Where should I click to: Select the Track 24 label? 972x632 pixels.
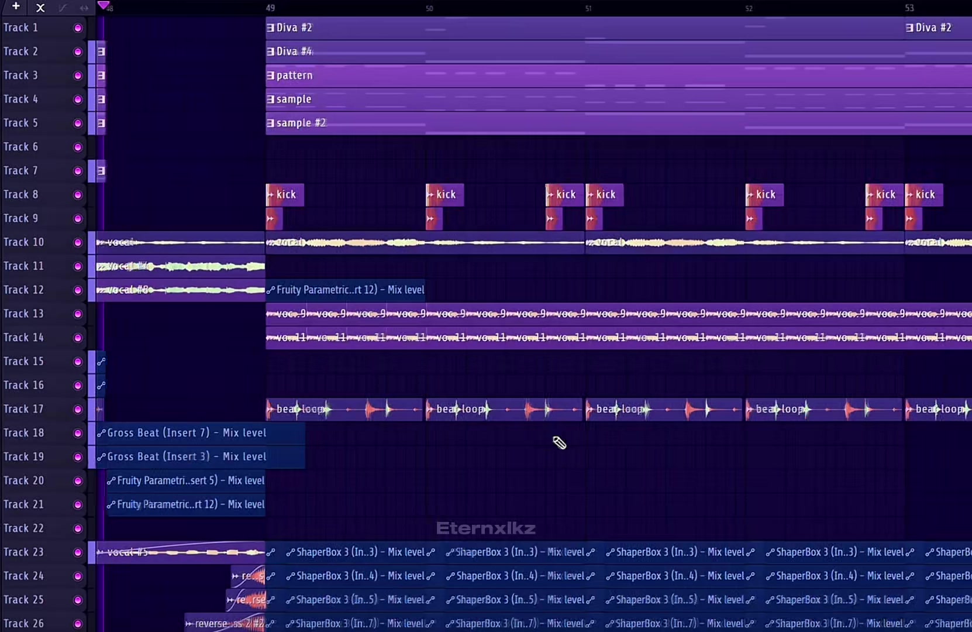[24, 576]
